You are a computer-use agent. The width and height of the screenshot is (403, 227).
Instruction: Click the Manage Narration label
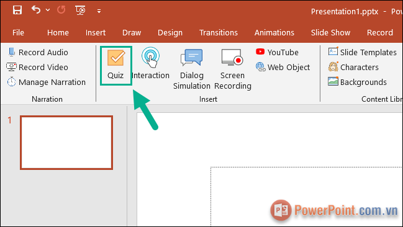coord(52,82)
